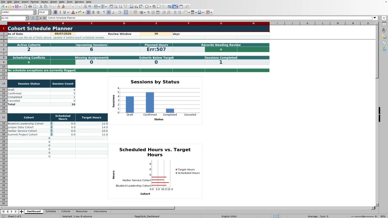Toggle Italic formatting

60,12
